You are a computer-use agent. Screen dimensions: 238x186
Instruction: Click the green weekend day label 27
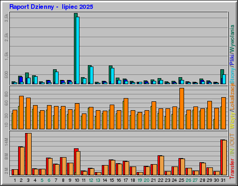[x=195, y=180]
